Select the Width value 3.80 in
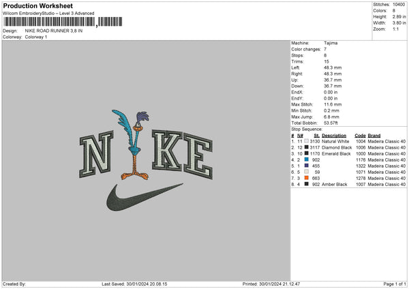409x289 pixels. (399, 23)
